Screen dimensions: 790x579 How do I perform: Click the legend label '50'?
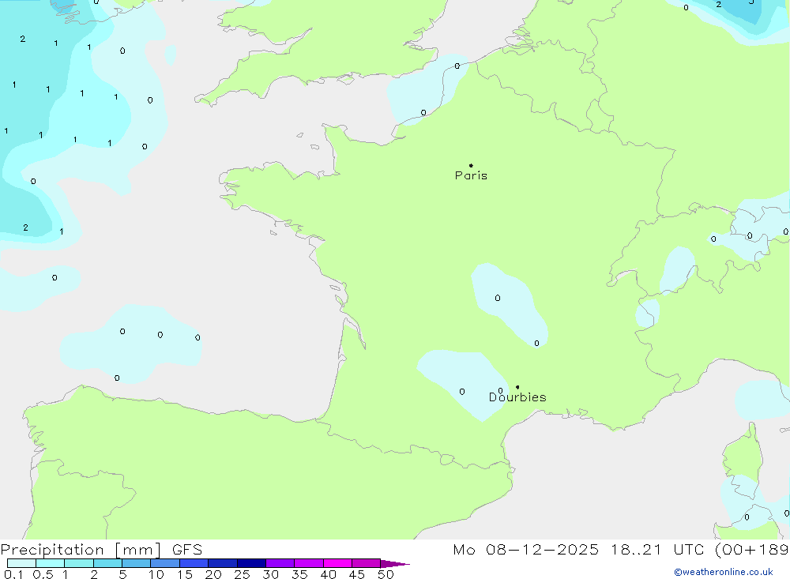(386, 574)
